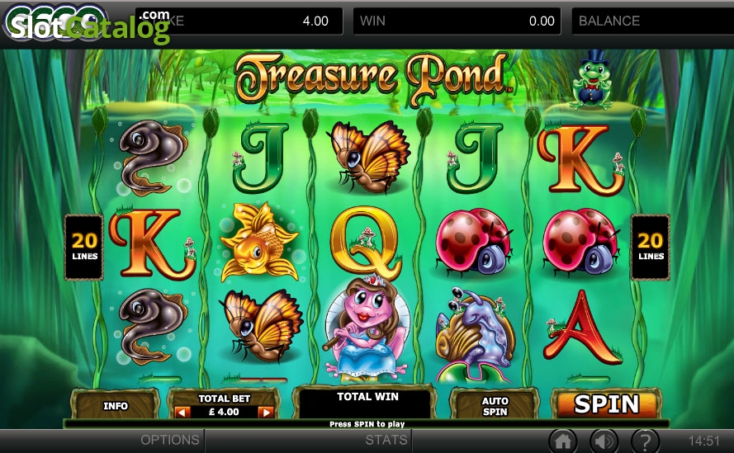Screen dimensions: 734x453
Task: Activate the AUTO SPIN button
Action: click(x=495, y=406)
